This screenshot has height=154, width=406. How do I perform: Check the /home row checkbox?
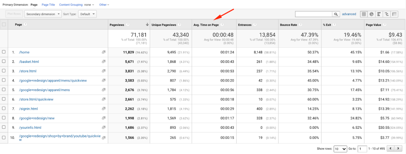tap(4, 52)
